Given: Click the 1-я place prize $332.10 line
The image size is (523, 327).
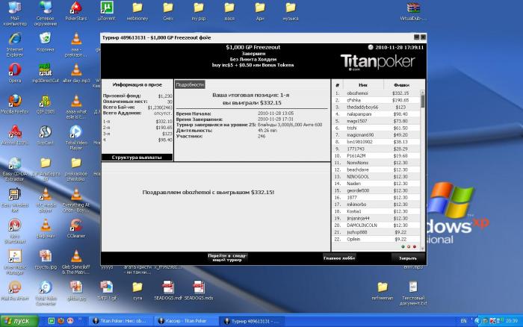Looking at the screenshot, I should tap(137, 122).
